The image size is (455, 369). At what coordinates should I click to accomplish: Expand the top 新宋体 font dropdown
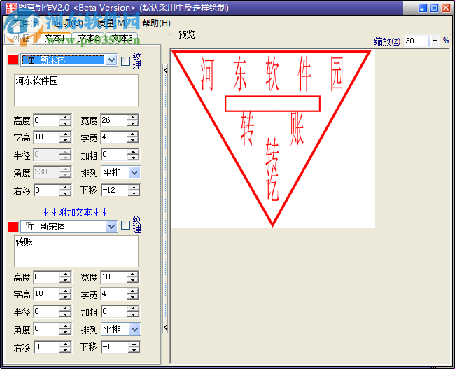[111, 60]
